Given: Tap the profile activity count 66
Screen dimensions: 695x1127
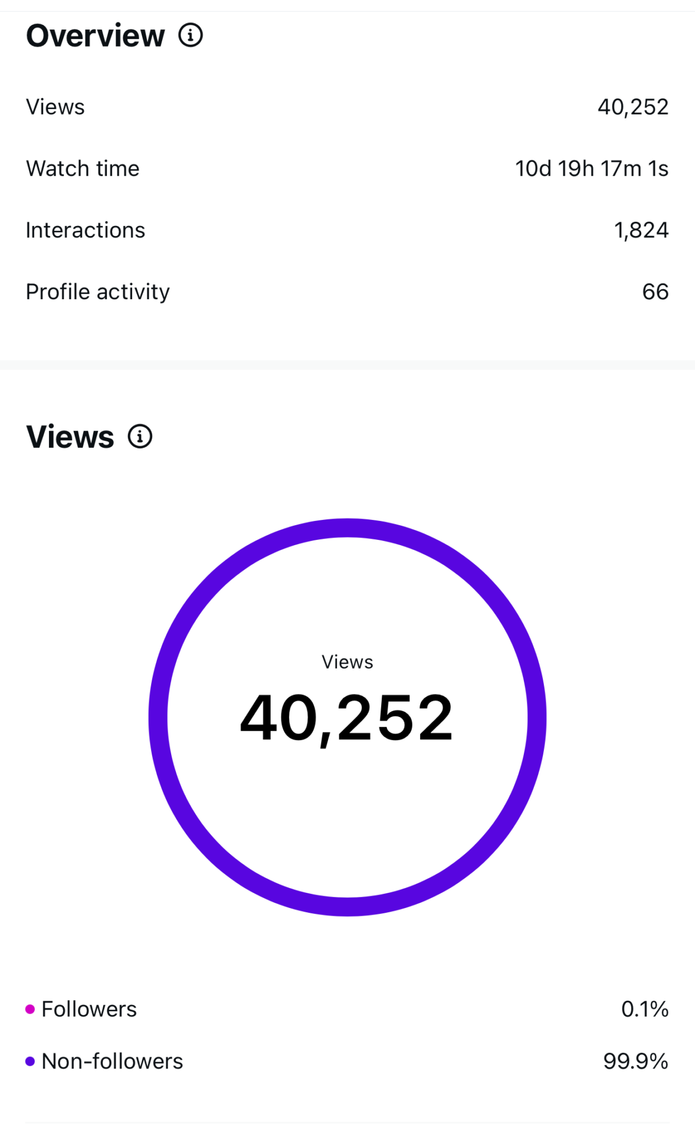Looking at the screenshot, I should 655,292.
